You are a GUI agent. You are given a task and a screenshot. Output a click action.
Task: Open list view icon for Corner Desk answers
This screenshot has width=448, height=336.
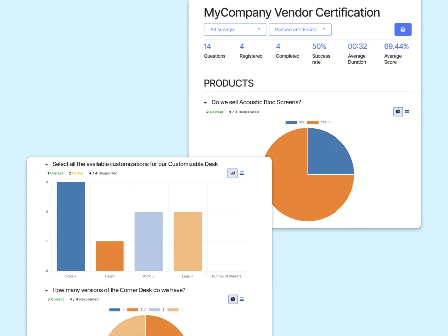point(242,299)
